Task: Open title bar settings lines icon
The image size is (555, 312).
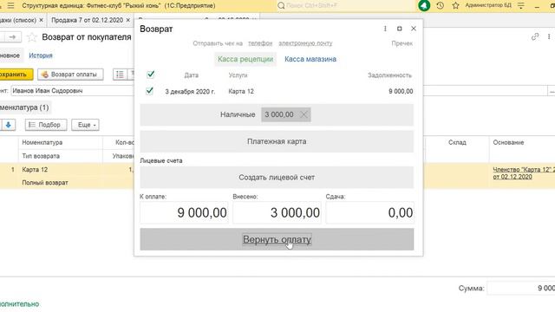Action: point(520,6)
